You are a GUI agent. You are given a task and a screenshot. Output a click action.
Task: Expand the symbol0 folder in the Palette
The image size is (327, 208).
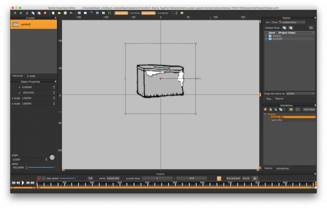point(266,39)
